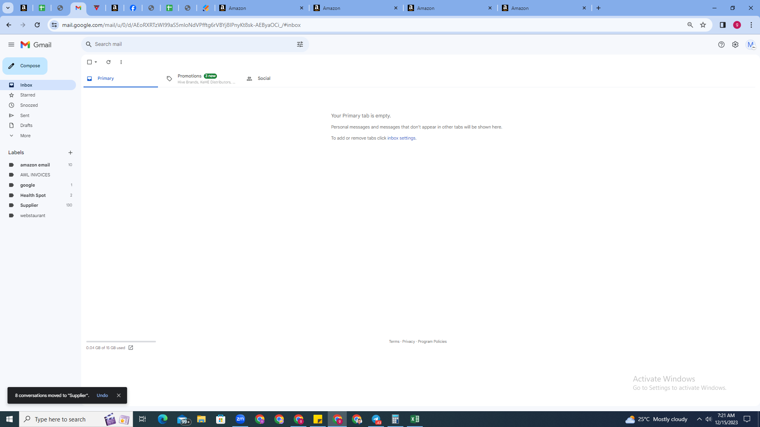
Task: Open the More options three-dot menu
Action: pyautogui.click(x=121, y=62)
